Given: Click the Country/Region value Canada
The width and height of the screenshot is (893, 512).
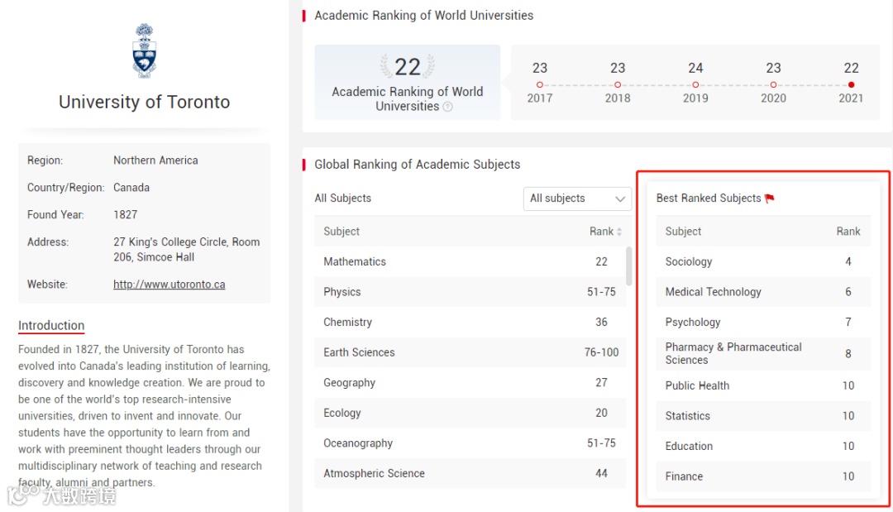Looking at the screenshot, I should coord(131,188).
